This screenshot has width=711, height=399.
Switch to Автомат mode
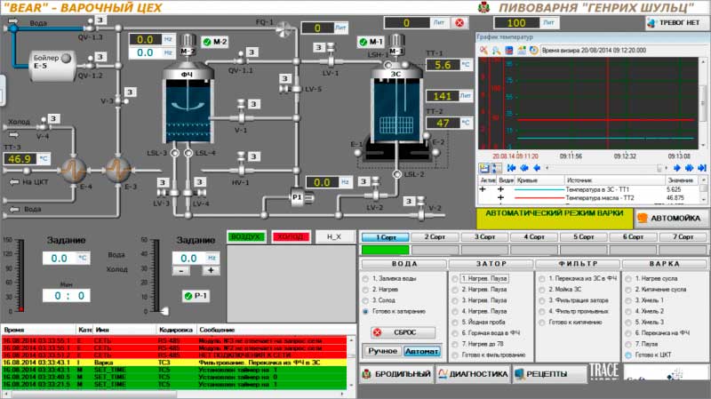[x=422, y=351]
